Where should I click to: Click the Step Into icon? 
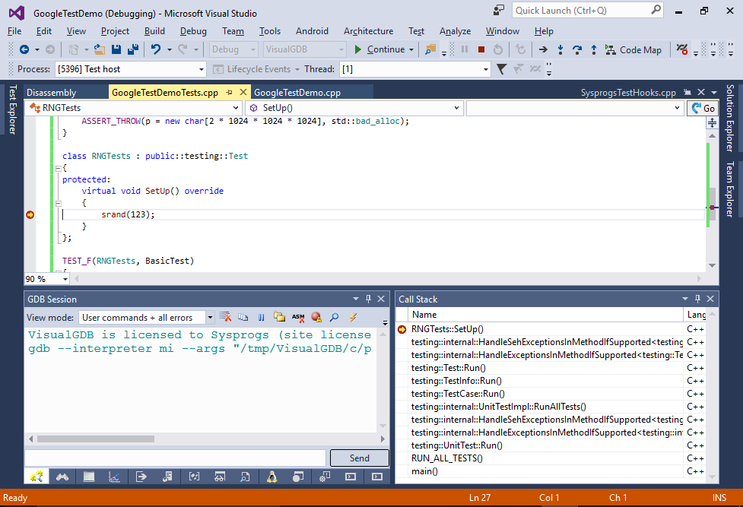560,49
